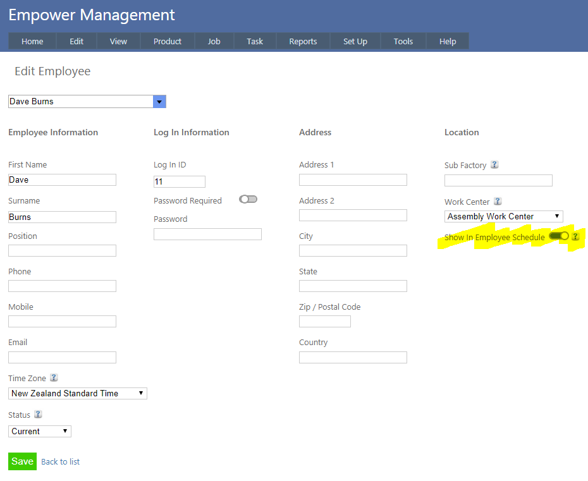Viewport: 588px width, 481px height.
Task: Click help icon next to Sub Factory
Action: click(x=494, y=165)
